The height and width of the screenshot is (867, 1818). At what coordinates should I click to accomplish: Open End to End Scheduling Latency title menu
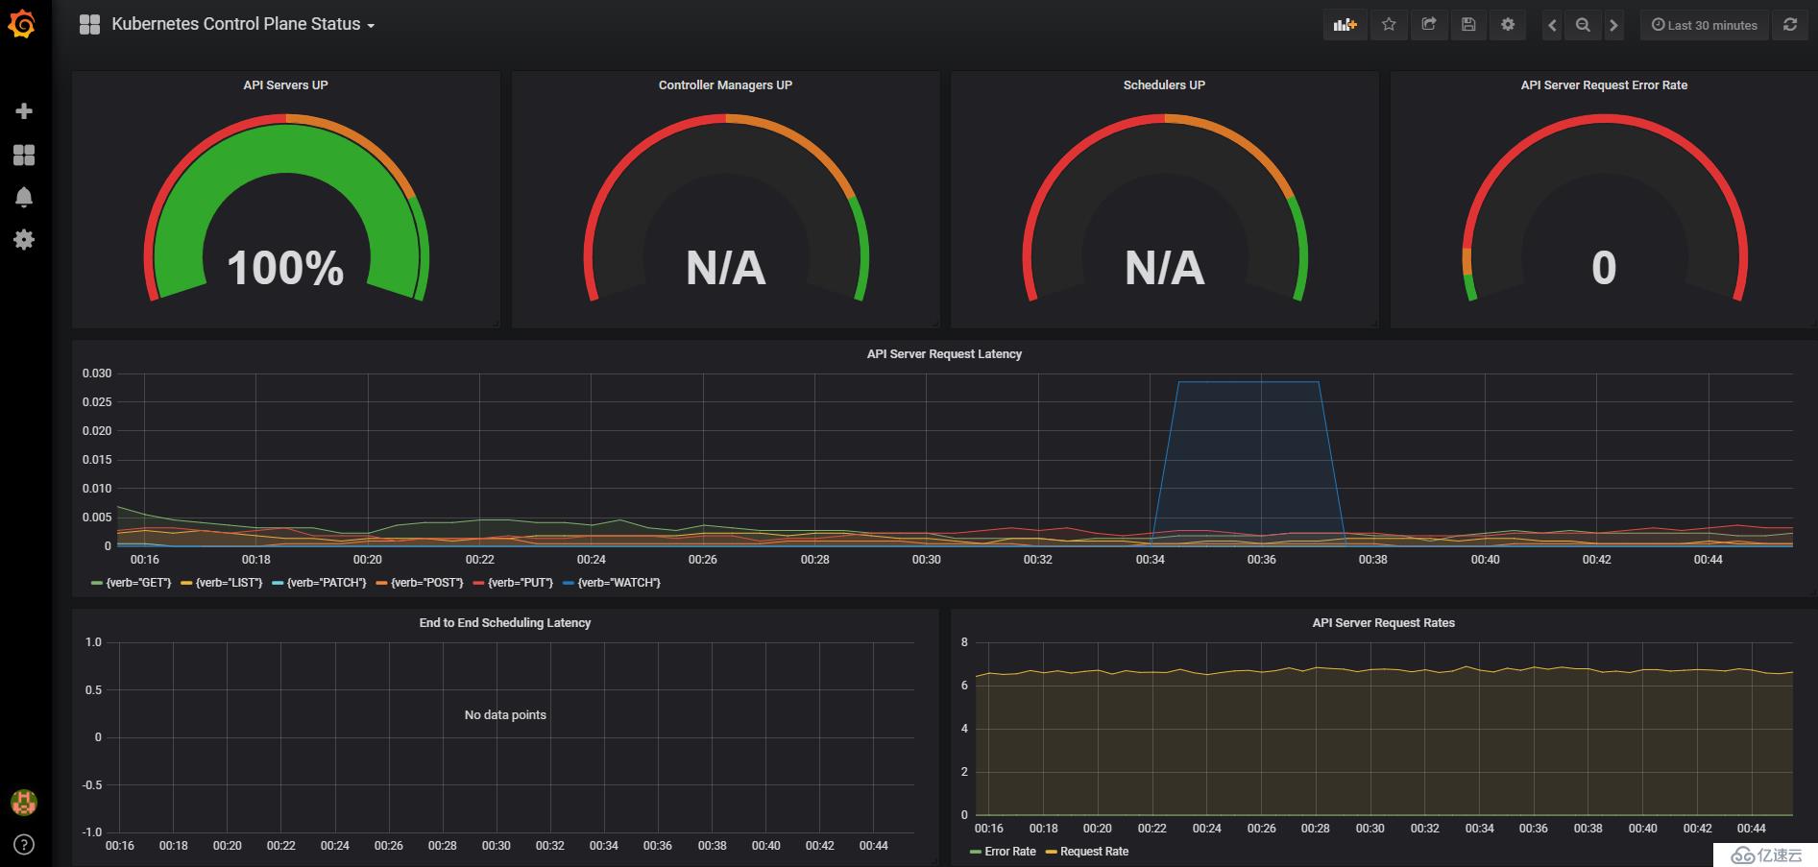pyautogui.click(x=505, y=623)
